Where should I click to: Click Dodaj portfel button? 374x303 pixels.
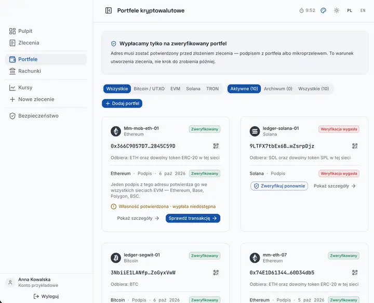point(122,103)
